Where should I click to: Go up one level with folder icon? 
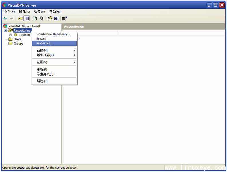(x=20, y=18)
